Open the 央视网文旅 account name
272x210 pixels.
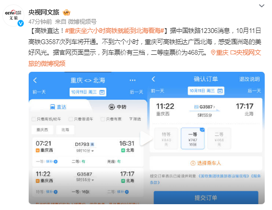coord(44,12)
